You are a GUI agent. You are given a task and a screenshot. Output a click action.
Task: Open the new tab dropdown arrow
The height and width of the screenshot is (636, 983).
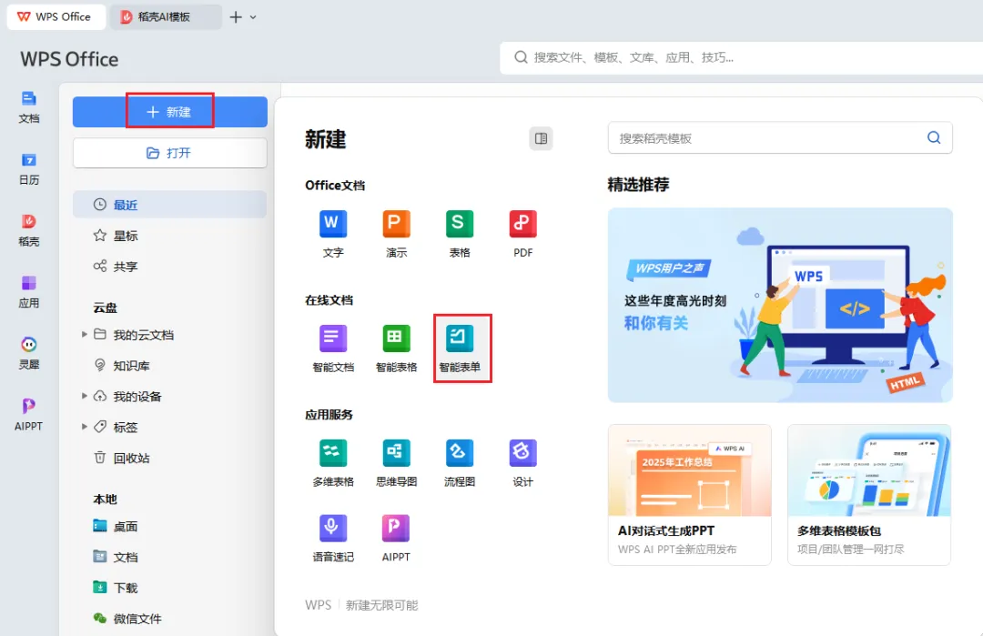click(253, 17)
